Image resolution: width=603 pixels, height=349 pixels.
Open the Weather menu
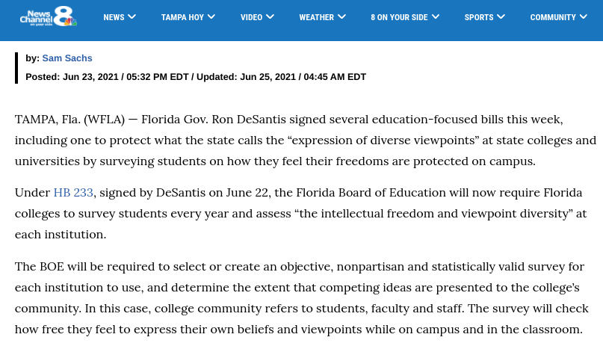point(316,17)
